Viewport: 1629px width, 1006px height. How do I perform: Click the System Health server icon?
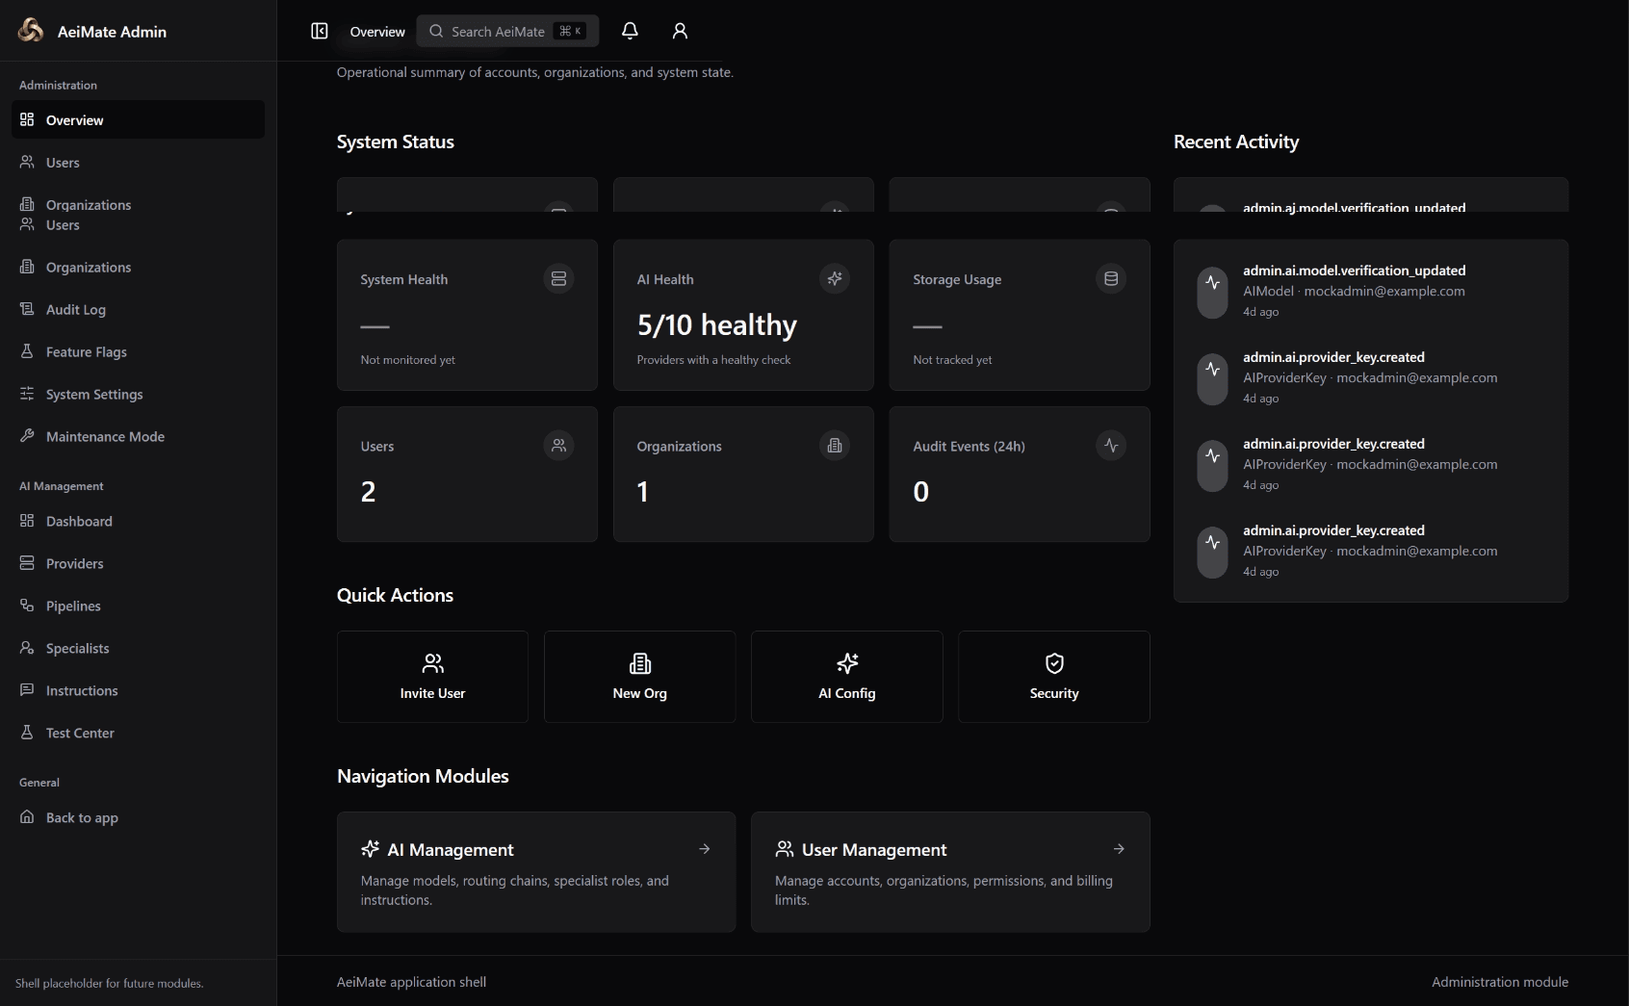(x=558, y=279)
